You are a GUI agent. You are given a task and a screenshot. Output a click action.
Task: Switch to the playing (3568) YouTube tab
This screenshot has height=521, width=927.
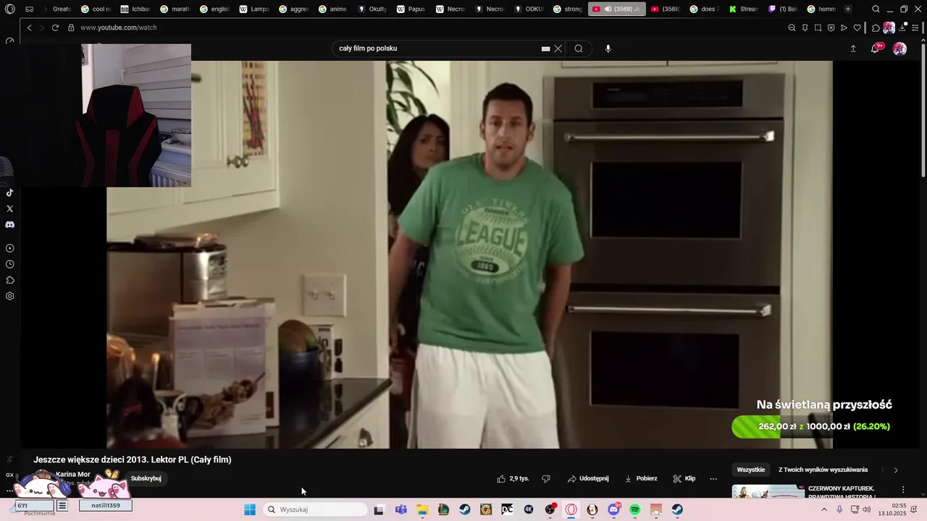pyautogui.click(x=616, y=9)
